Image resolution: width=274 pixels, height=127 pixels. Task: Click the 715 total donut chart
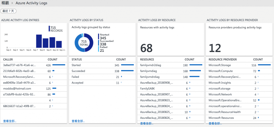point(84,42)
